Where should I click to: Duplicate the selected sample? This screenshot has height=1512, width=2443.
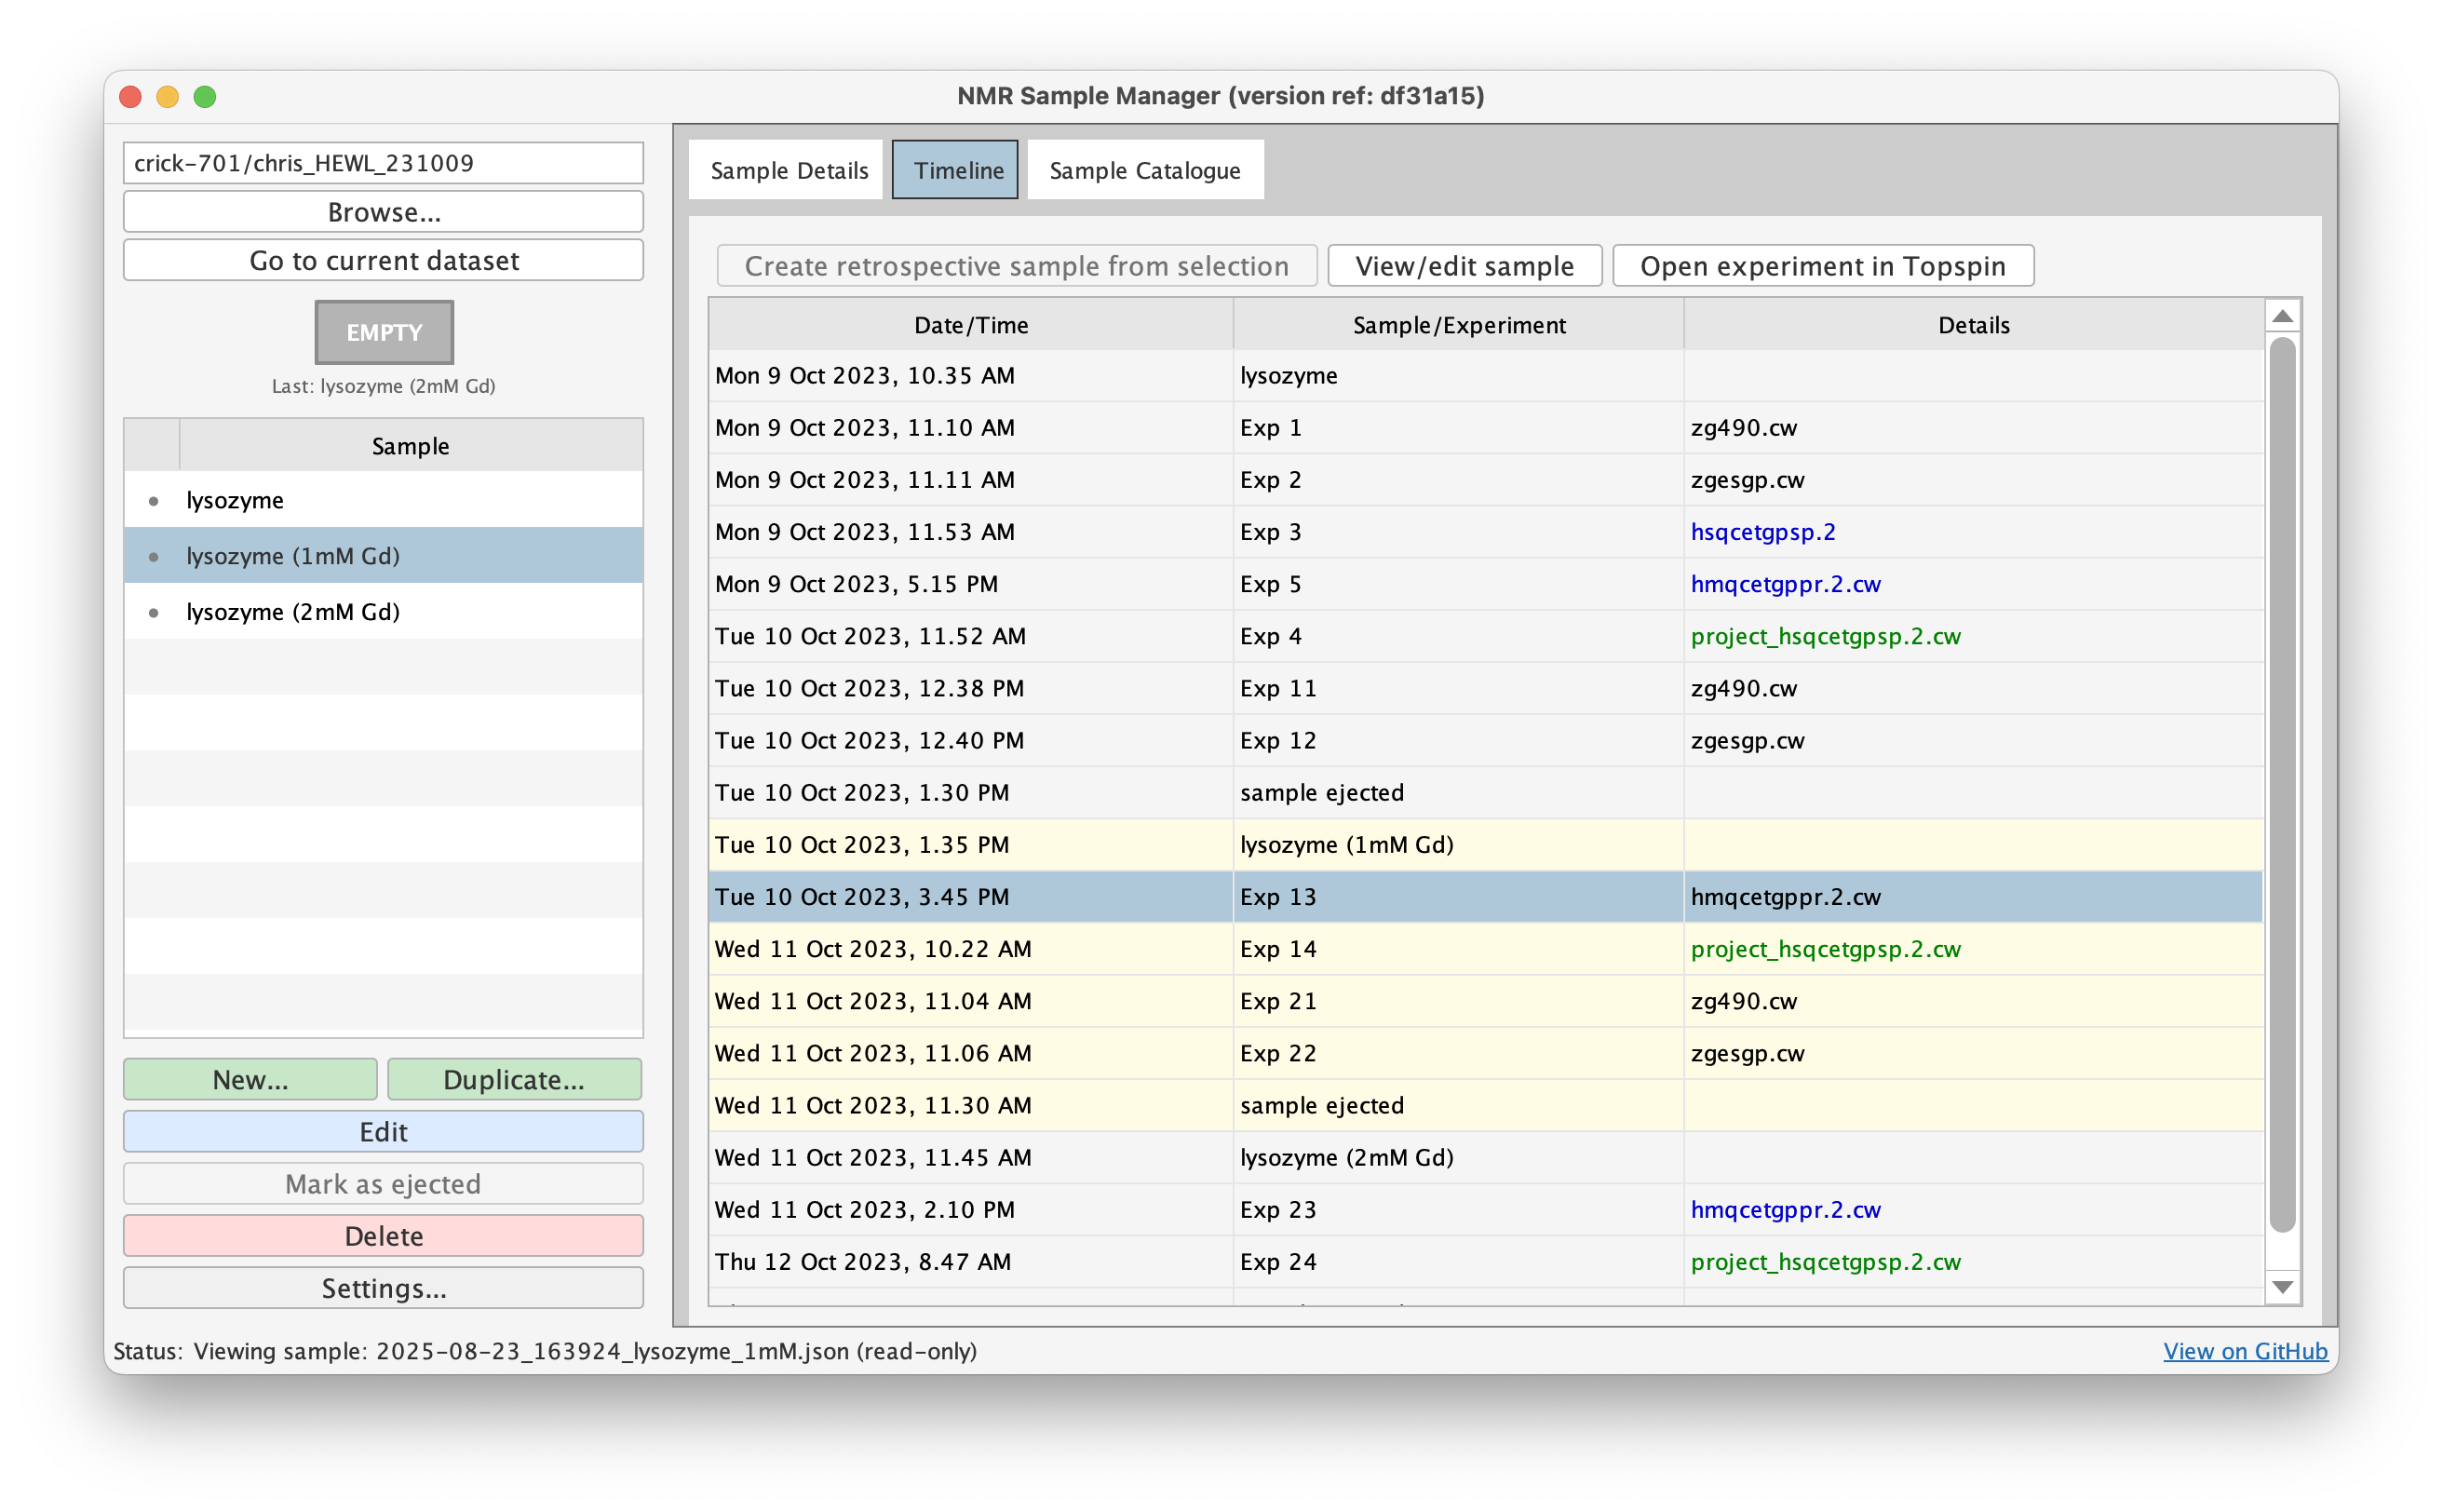514,1079
